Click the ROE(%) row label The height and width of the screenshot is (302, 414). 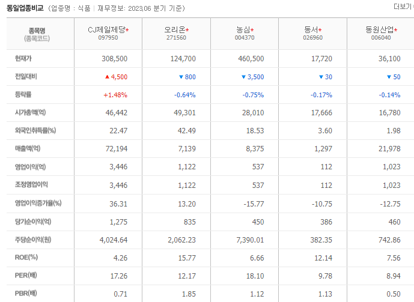(26, 258)
